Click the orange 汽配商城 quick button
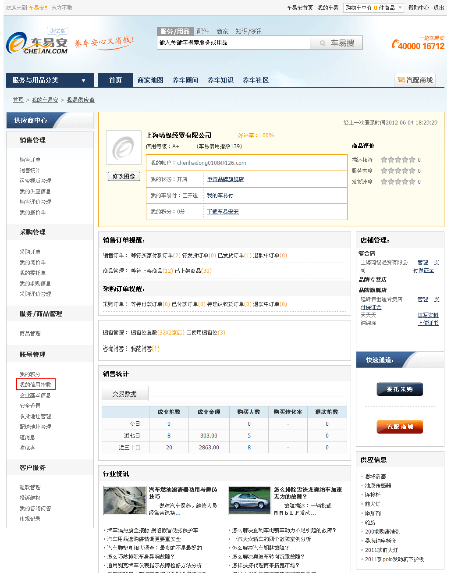 pyautogui.click(x=400, y=427)
